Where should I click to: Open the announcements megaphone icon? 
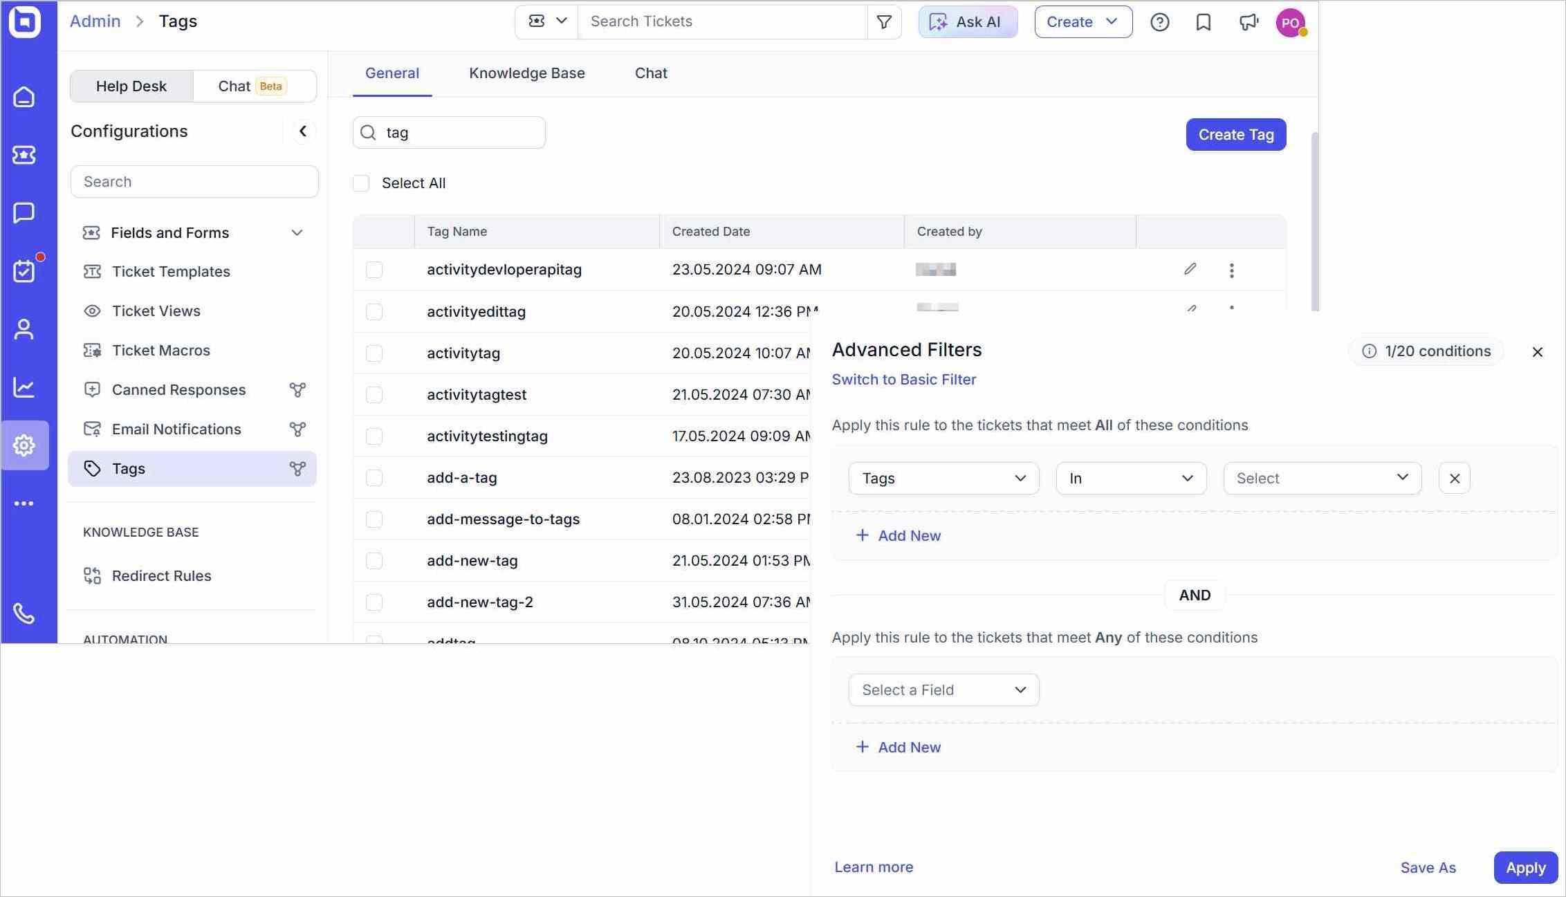pyautogui.click(x=1249, y=22)
